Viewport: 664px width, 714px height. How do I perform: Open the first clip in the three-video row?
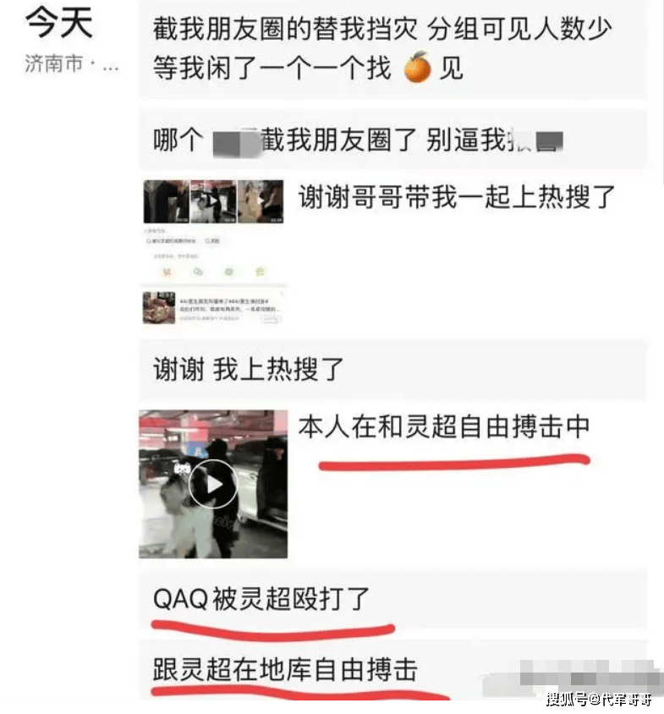[167, 201]
